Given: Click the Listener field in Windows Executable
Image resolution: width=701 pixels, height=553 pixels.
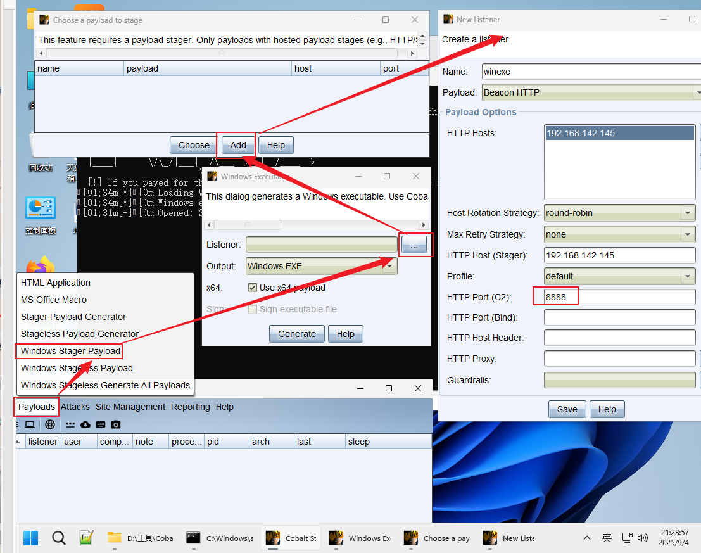Looking at the screenshot, I should [322, 245].
